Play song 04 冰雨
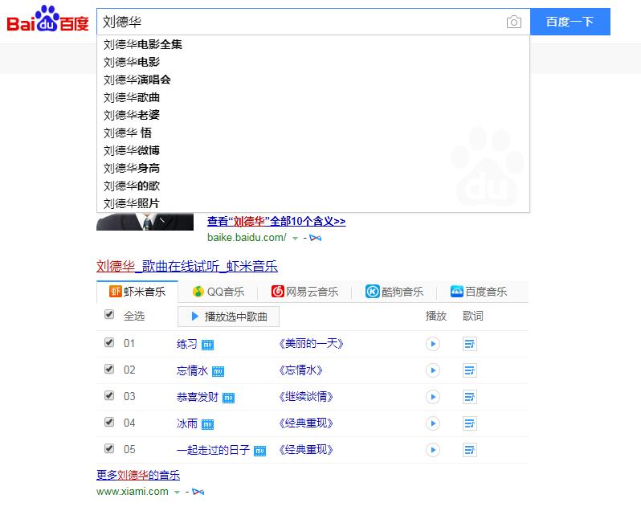This screenshot has height=511, width=641. [x=432, y=423]
